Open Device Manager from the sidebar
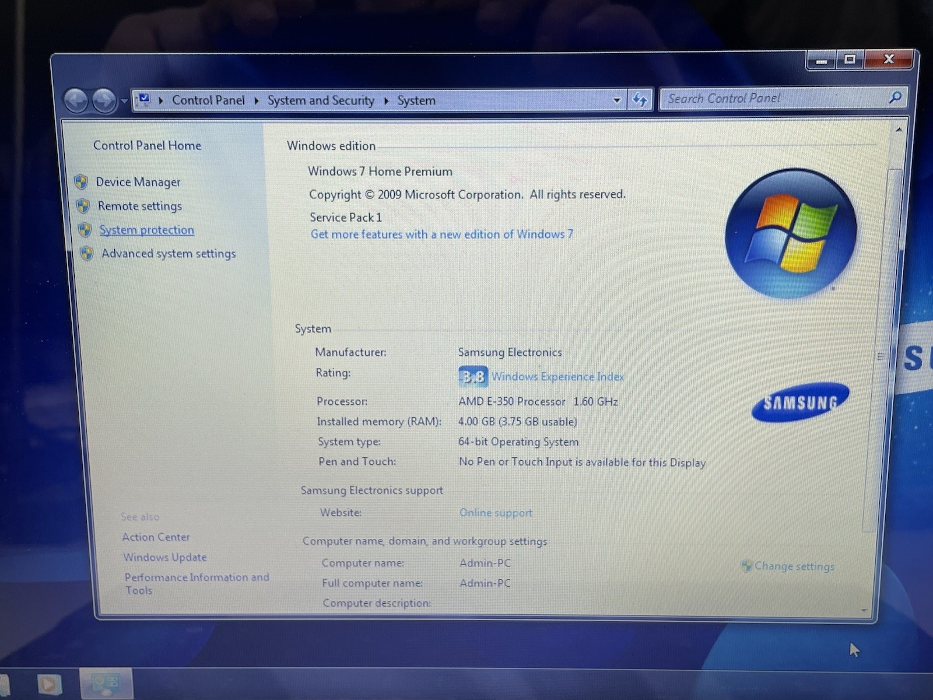Viewport: 933px width, 700px height. pos(138,182)
